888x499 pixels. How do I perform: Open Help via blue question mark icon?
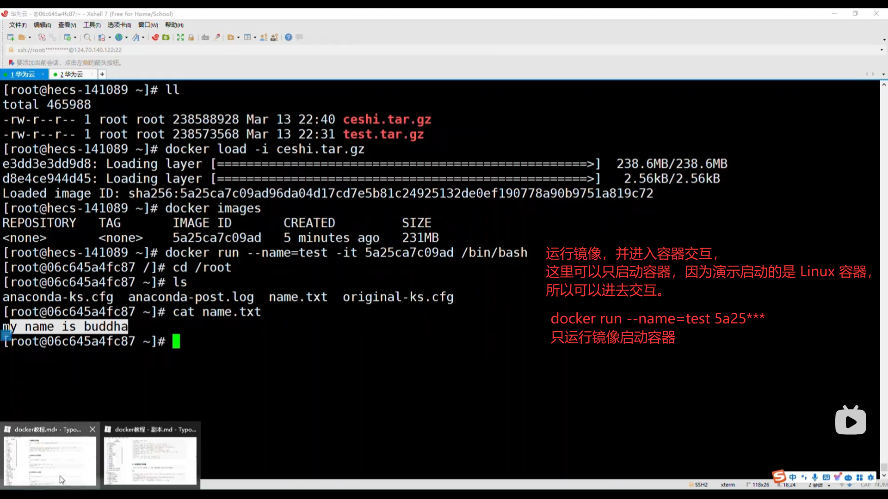tap(288, 37)
